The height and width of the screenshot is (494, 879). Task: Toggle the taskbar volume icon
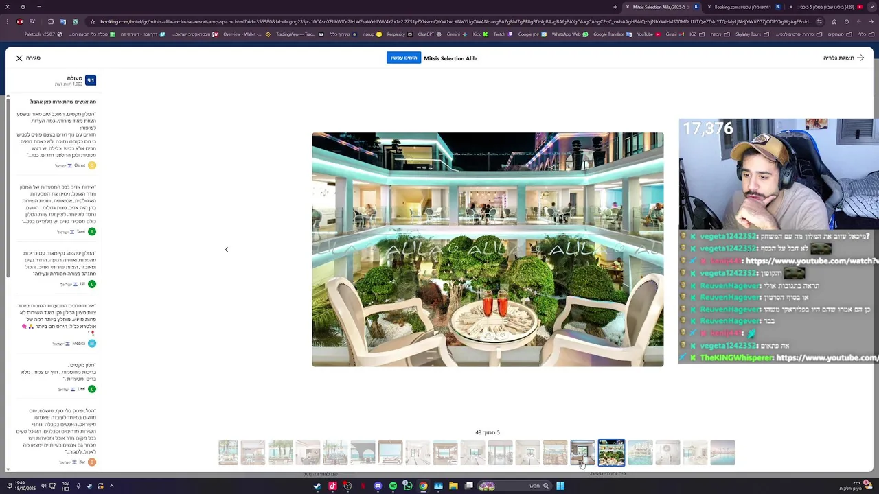pos(43,486)
